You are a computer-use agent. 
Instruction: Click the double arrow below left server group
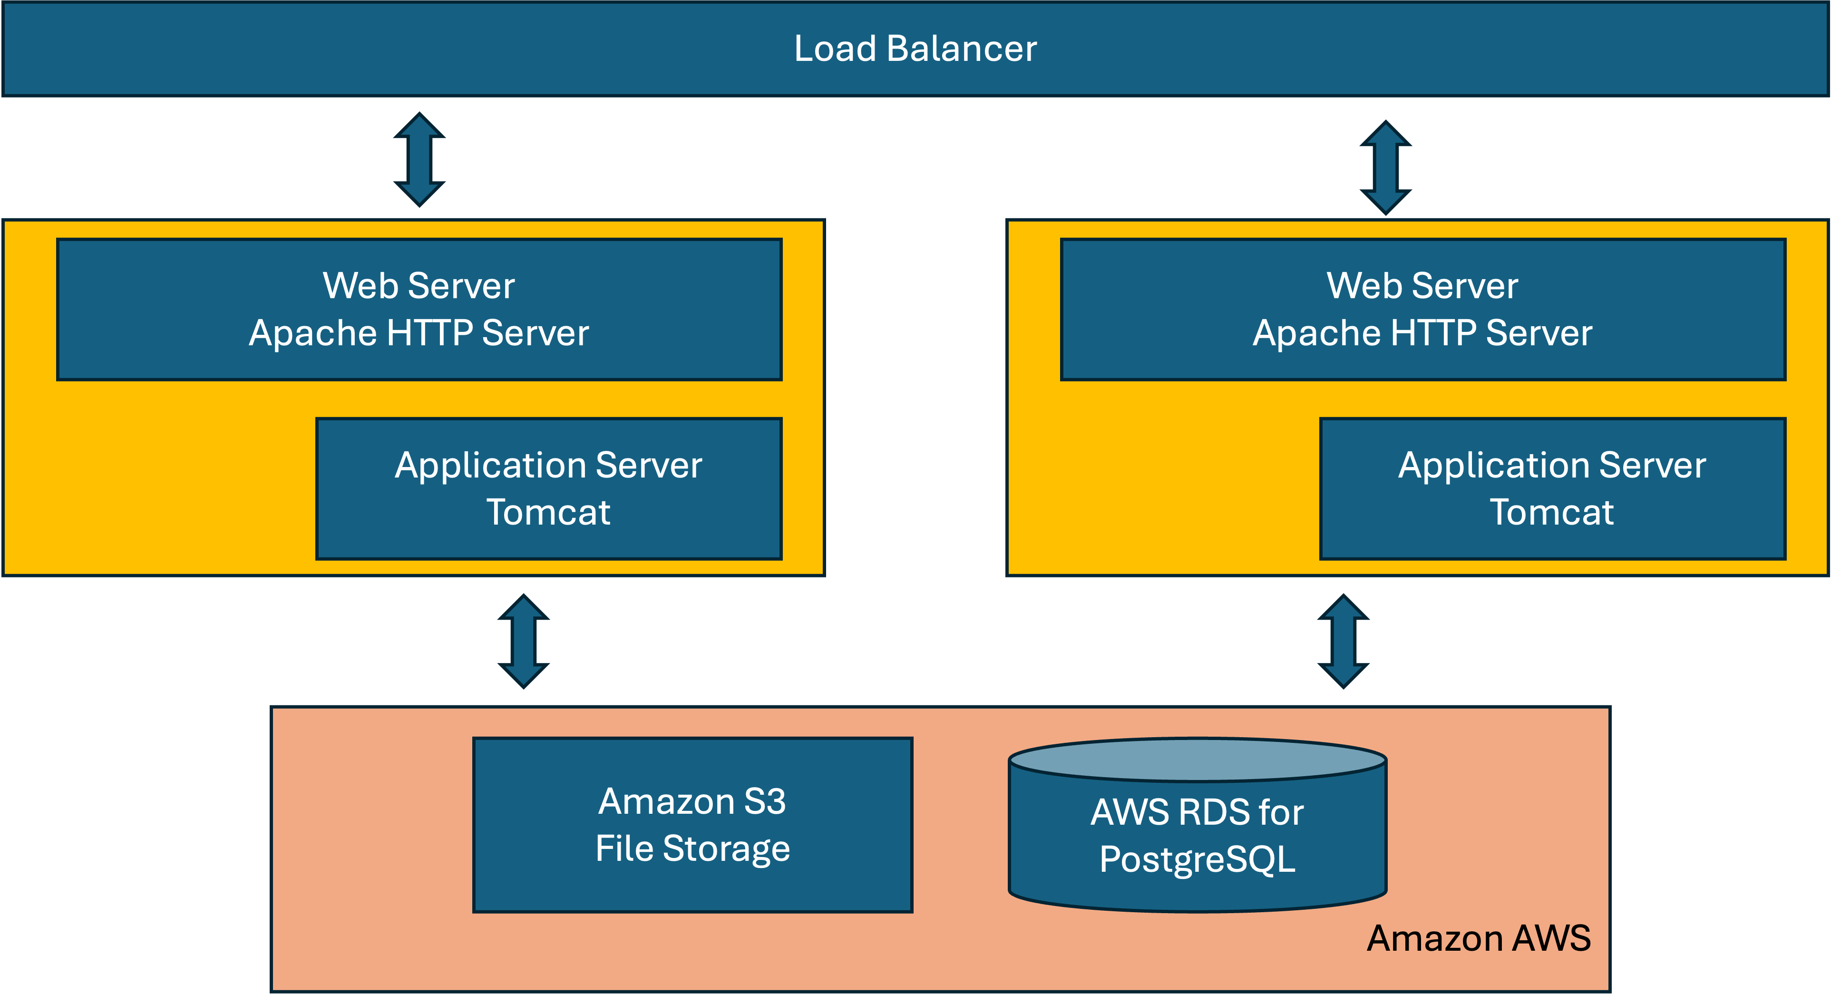(x=524, y=641)
